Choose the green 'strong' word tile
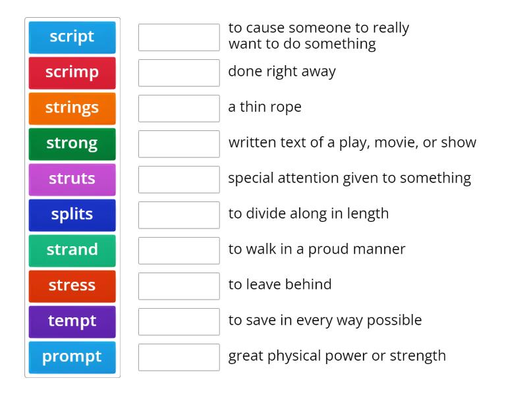The image size is (527, 395). pos(72,144)
